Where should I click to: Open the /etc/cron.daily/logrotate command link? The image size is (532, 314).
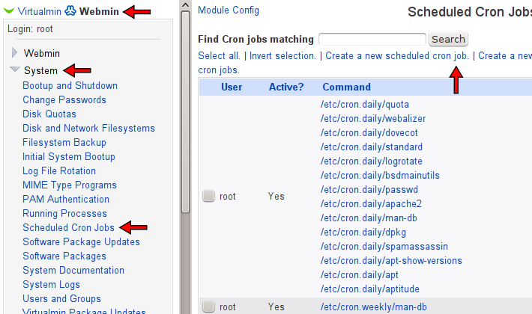click(x=372, y=161)
